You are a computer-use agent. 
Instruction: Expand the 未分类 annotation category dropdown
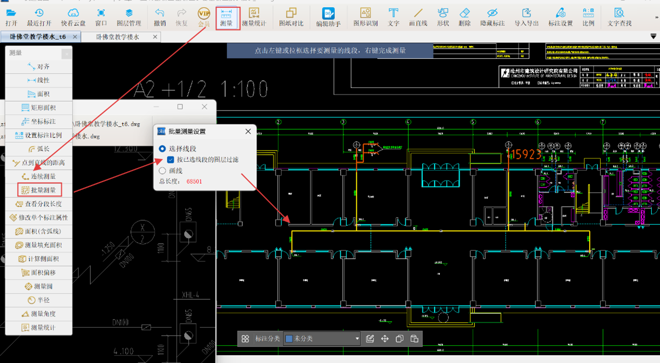coord(357,339)
